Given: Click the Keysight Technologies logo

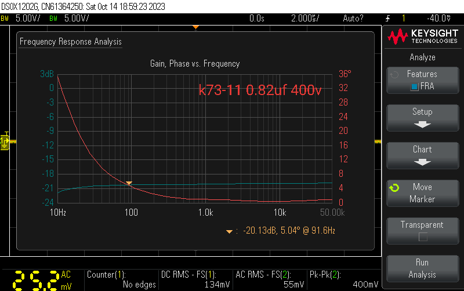Looking at the screenshot, I should click(x=423, y=37).
